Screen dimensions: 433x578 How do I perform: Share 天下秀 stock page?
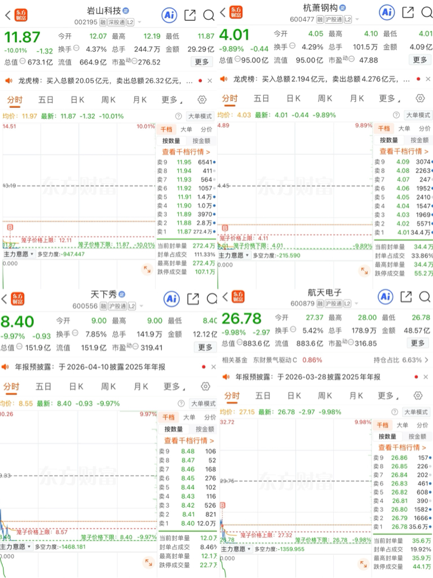pyautogui.click(x=193, y=299)
